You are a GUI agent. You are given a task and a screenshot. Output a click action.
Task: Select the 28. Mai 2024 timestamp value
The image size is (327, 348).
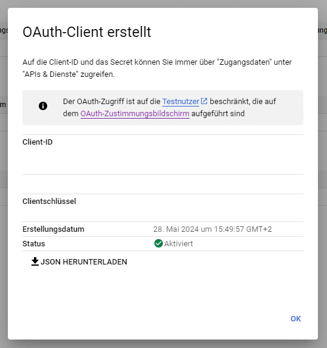tap(213, 229)
